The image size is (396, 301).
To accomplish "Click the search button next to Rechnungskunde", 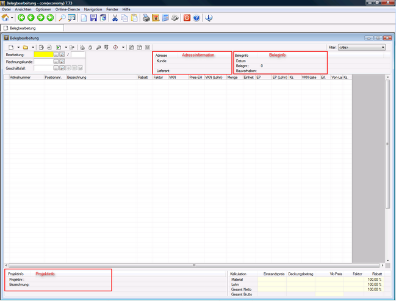I will click(62, 62).
